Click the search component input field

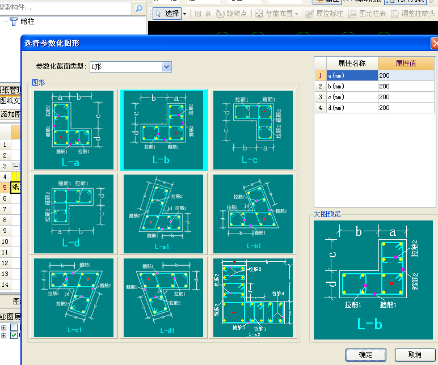(x=65, y=8)
